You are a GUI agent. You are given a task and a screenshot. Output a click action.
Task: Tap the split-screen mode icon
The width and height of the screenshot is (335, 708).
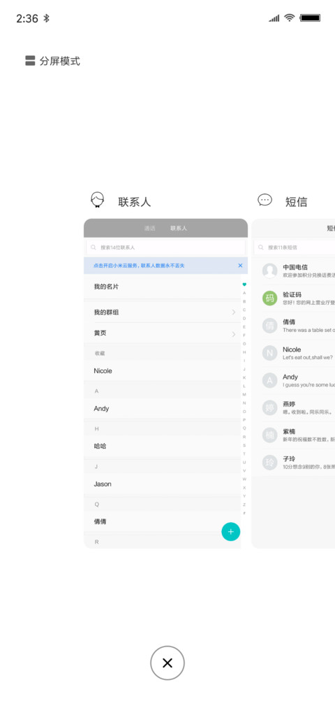tap(30, 61)
